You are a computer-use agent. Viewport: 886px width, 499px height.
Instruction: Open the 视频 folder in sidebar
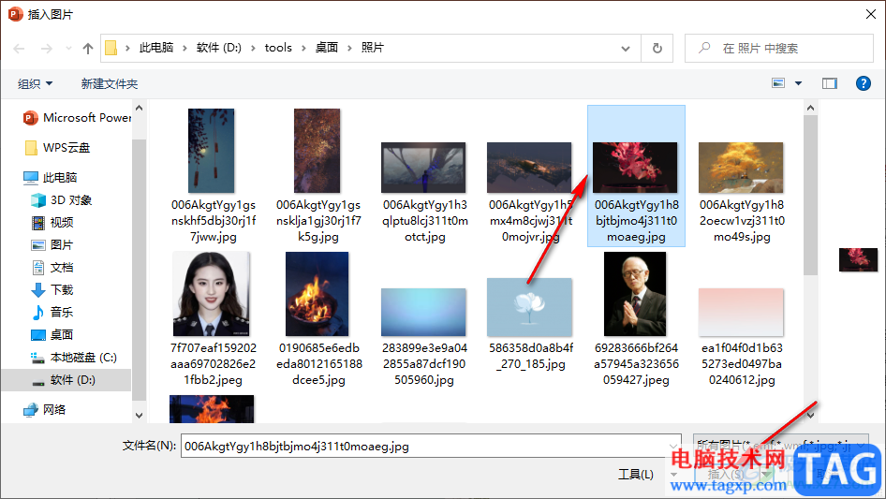tap(52, 223)
